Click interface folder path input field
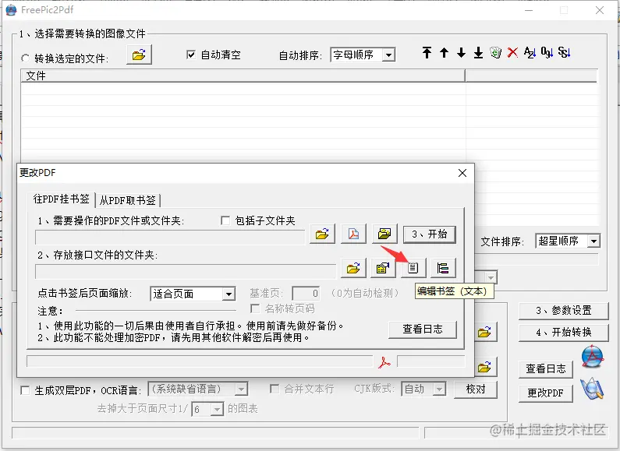 186,271
